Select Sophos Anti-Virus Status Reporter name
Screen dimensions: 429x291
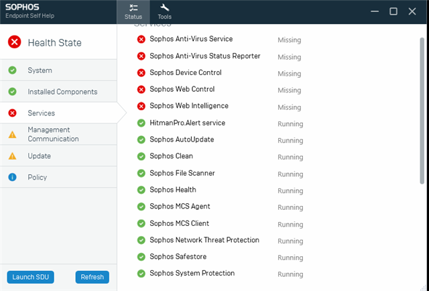click(x=205, y=56)
